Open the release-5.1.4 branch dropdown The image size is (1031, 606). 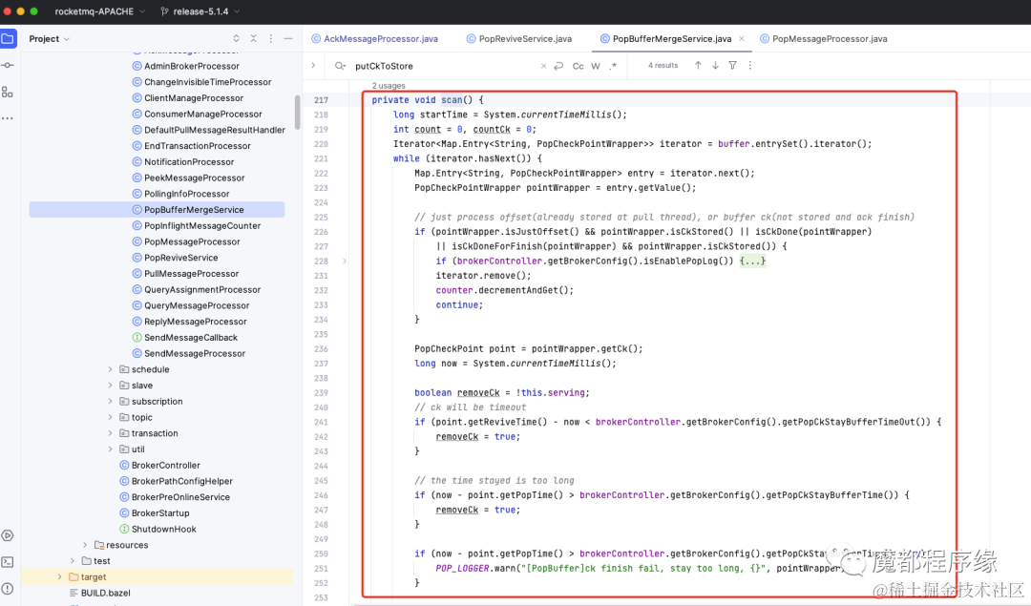[200, 11]
